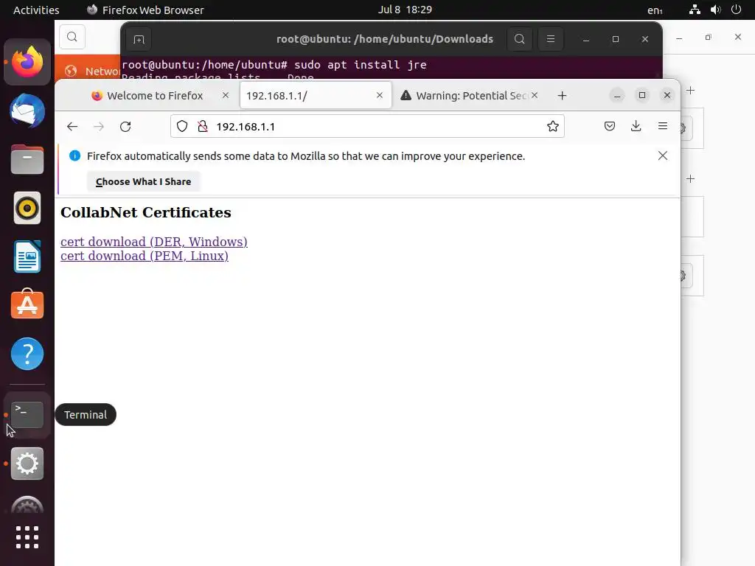755x566 pixels.
Task: Reload the 192.168.1.1 page
Action: [125, 127]
